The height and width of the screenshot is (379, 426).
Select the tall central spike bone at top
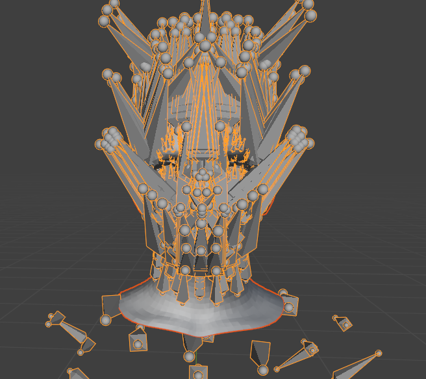coord(205,20)
